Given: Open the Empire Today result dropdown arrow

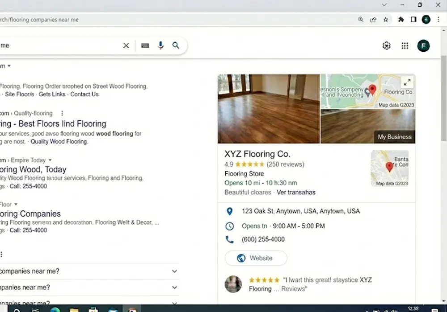Looking at the screenshot, I should 50,160.
